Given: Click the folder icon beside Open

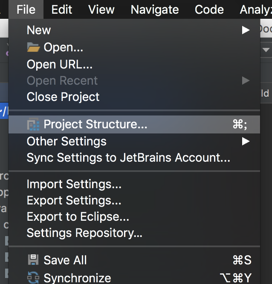Looking at the screenshot, I should click(33, 47).
